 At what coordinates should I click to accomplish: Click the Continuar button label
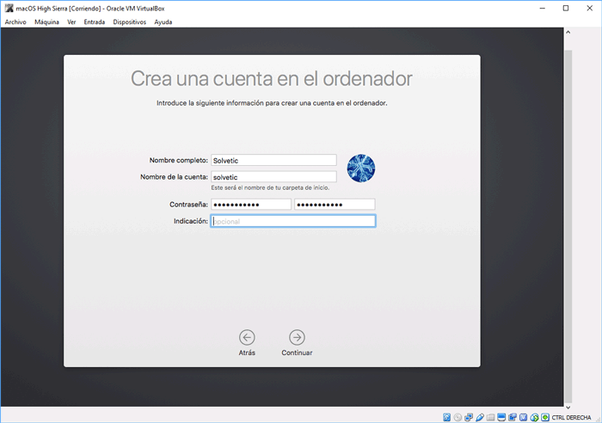(x=297, y=352)
